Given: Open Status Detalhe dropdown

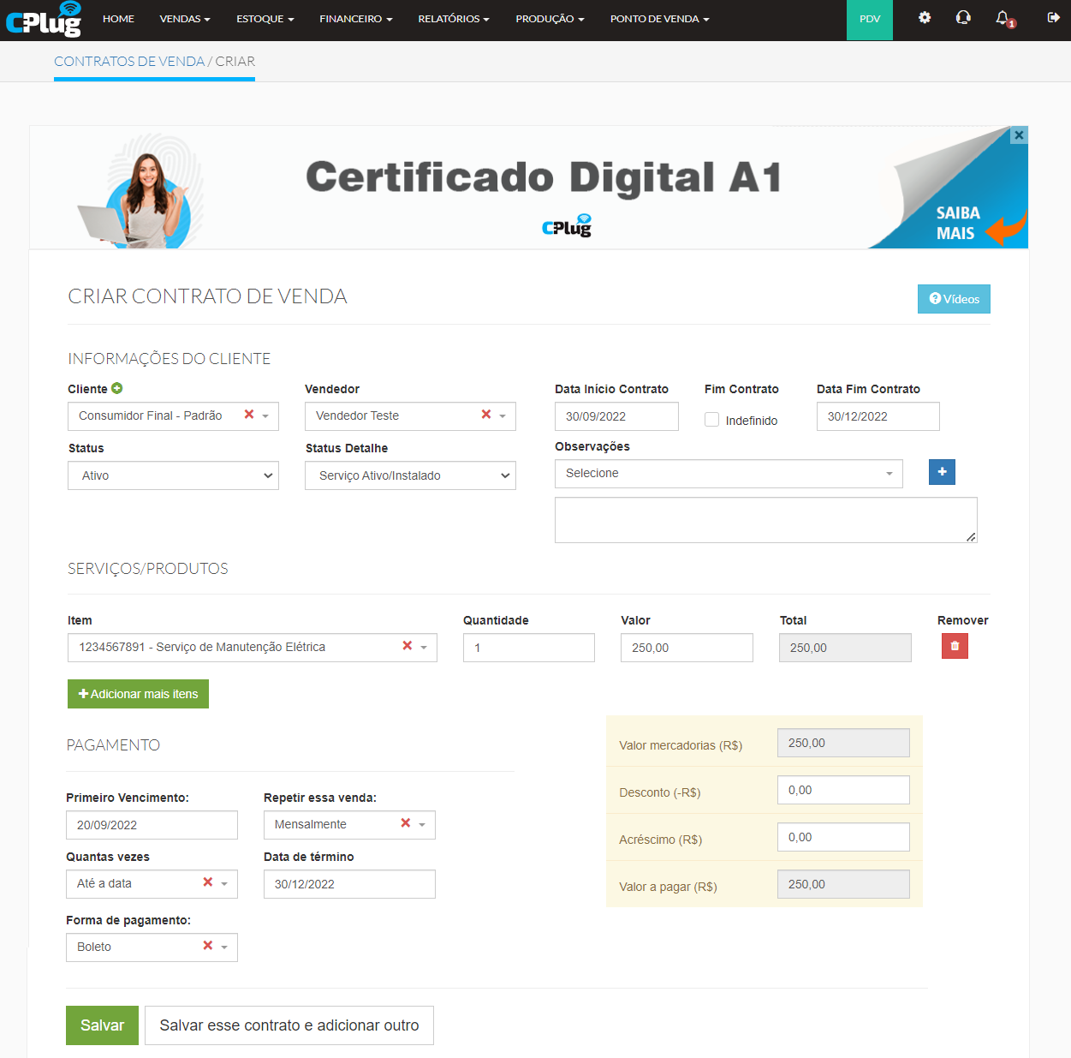Looking at the screenshot, I should (x=410, y=475).
